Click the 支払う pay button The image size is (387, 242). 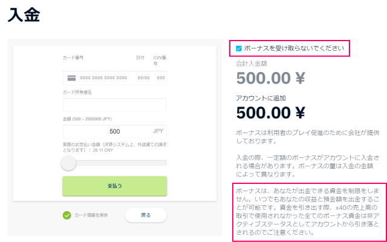115,186
